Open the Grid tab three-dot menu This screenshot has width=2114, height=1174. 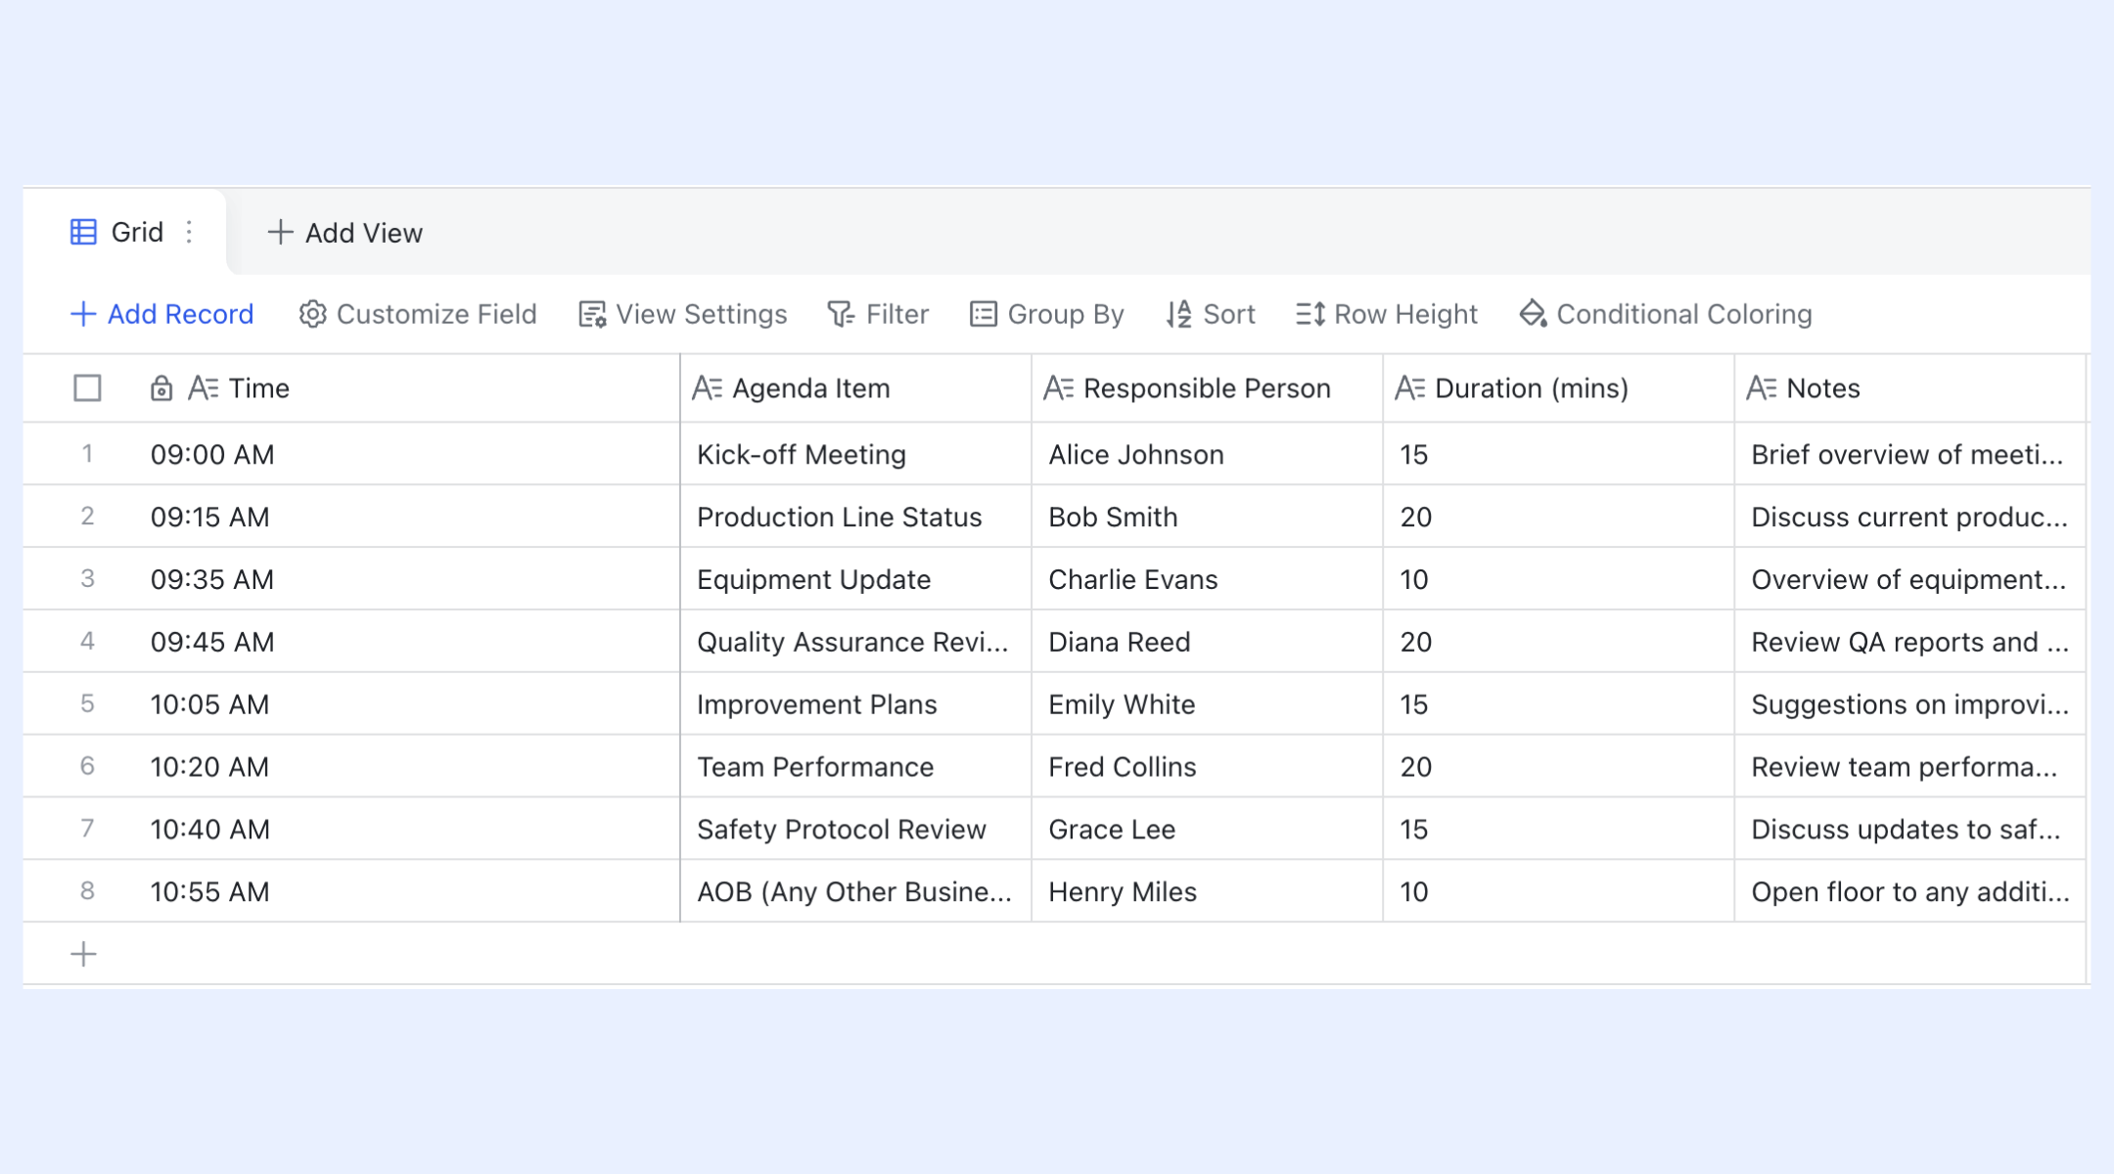(189, 232)
